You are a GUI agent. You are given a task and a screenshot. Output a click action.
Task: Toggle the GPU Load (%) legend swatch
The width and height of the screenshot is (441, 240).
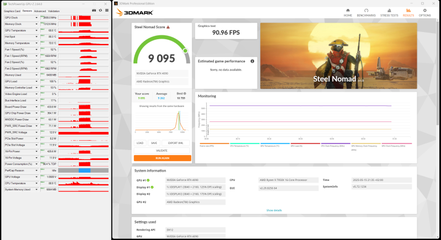[305, 143]
